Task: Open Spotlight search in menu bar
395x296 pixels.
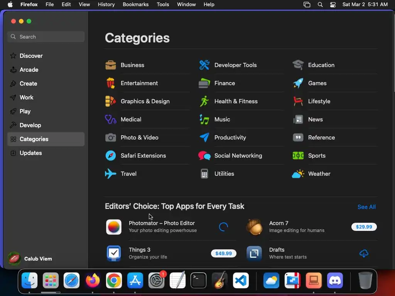Action: click(x=320, y=5)
